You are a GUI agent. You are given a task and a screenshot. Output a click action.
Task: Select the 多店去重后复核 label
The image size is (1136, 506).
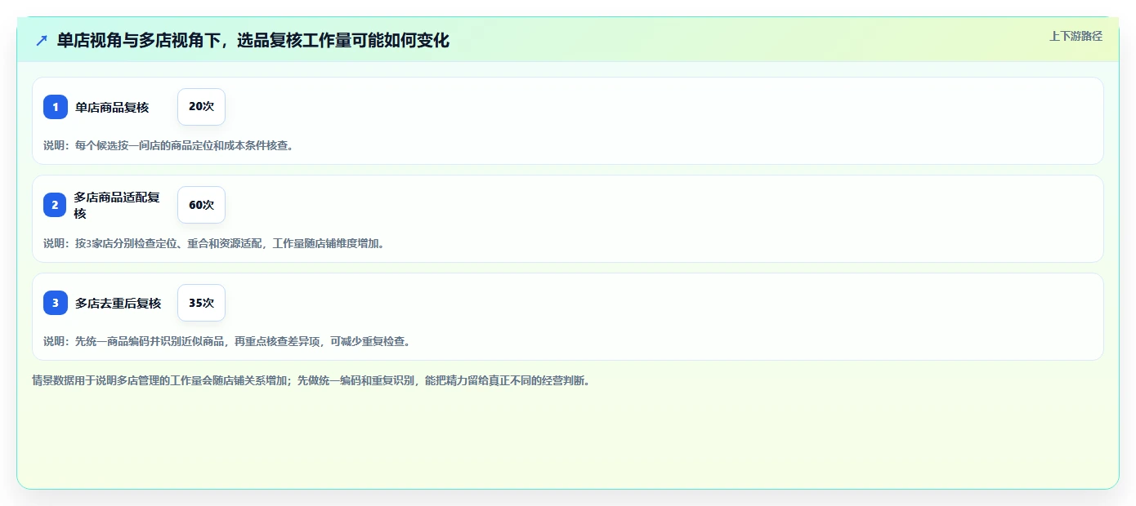118,303
